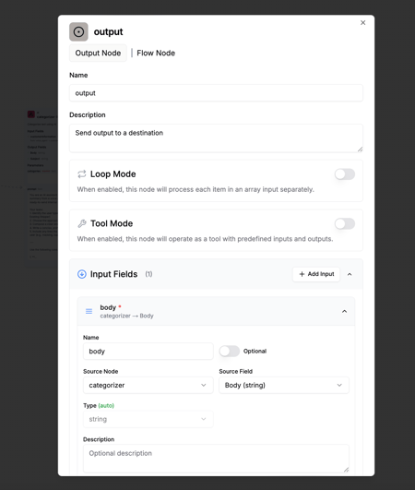Click the plus icon in Add Input

(302, 274)
